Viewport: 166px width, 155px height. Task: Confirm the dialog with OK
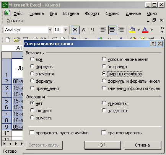point(103,145)
